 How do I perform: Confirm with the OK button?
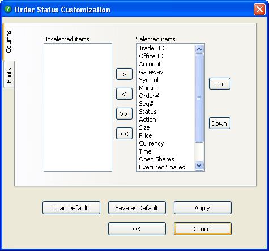(137, 229)
